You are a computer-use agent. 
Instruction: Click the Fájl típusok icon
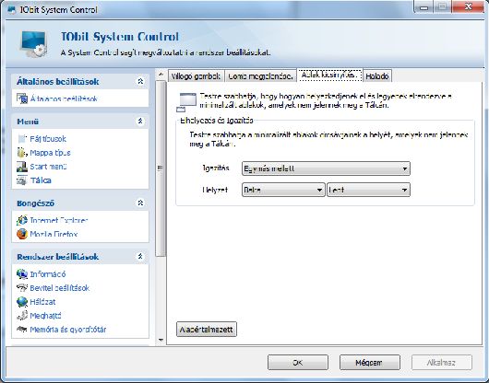coord(22,139)
